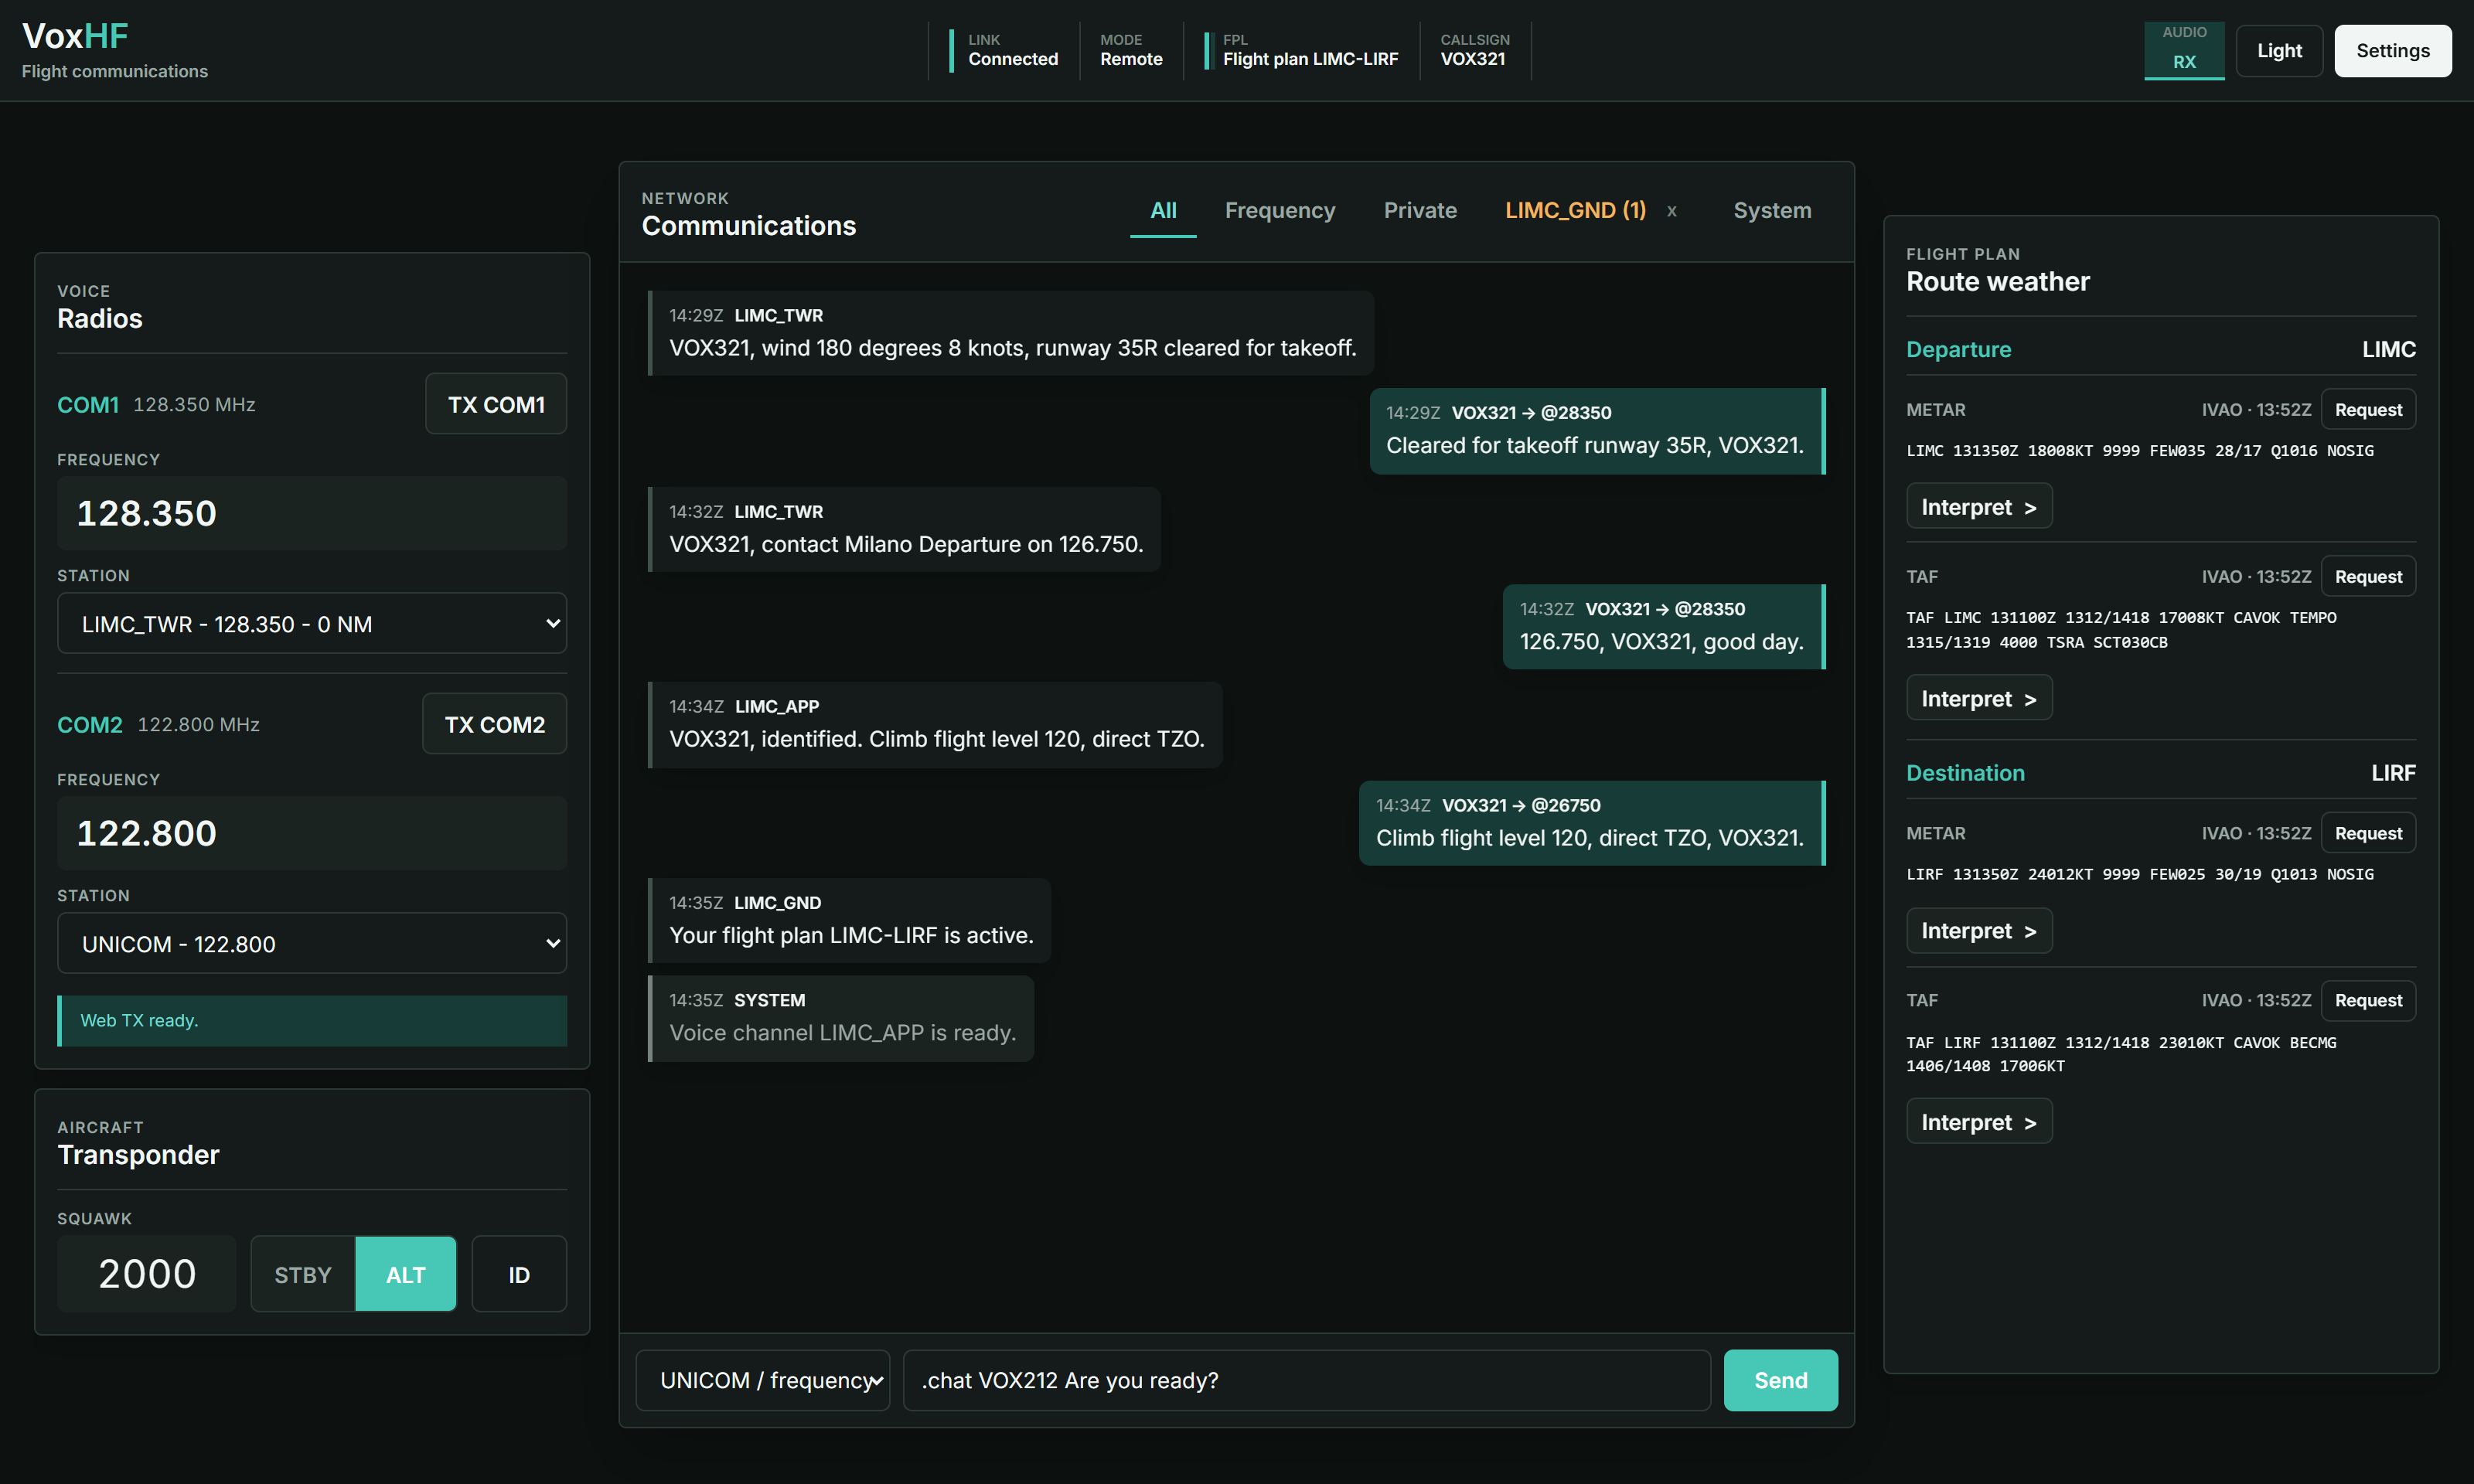The height and width of the screenshot is (1484, 2474).
Task: Request the LIRF destination METAR
Action: click(2368, 834)
